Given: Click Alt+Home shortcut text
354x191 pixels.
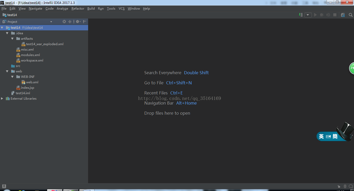Looking at the screenshot, I should pyautogui.click(x=186, y=103).
